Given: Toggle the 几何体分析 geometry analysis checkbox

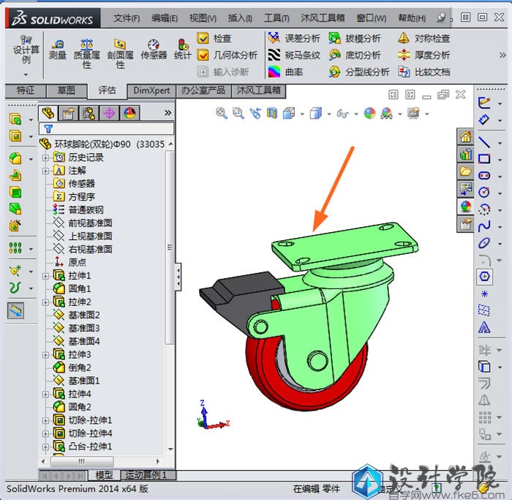Looking at the screenshot, I should [x=203, y=55].
